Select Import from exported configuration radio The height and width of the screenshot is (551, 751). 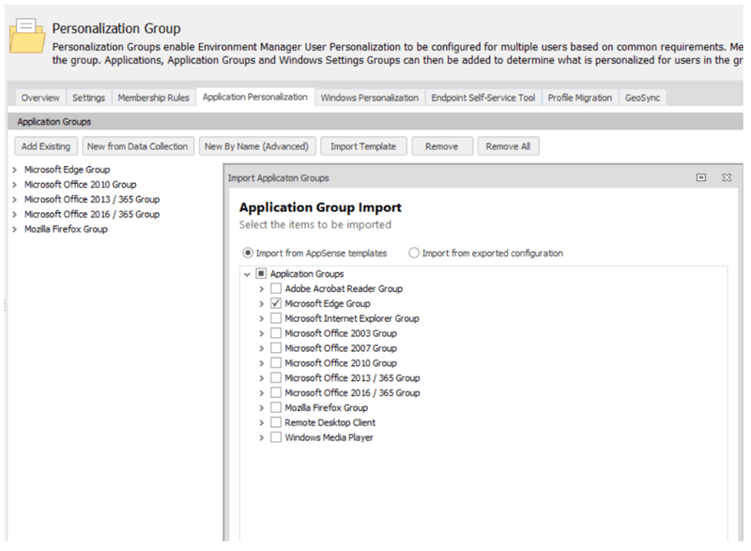pos(414,253)
